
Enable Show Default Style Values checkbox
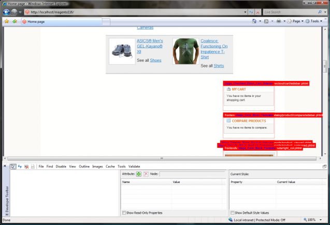pos(232,213)
